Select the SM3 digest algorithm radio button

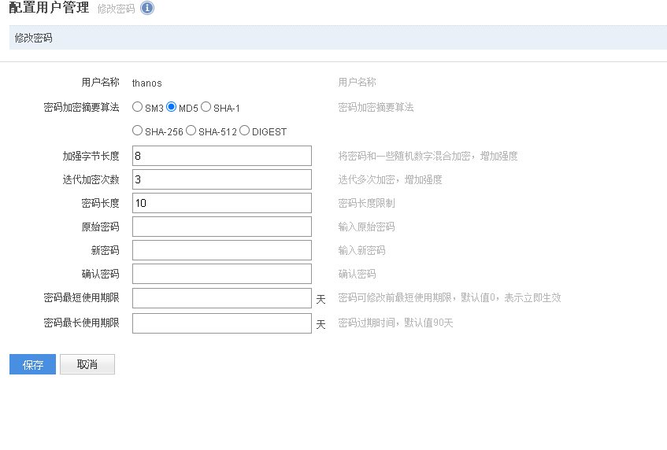coord(137,107)
